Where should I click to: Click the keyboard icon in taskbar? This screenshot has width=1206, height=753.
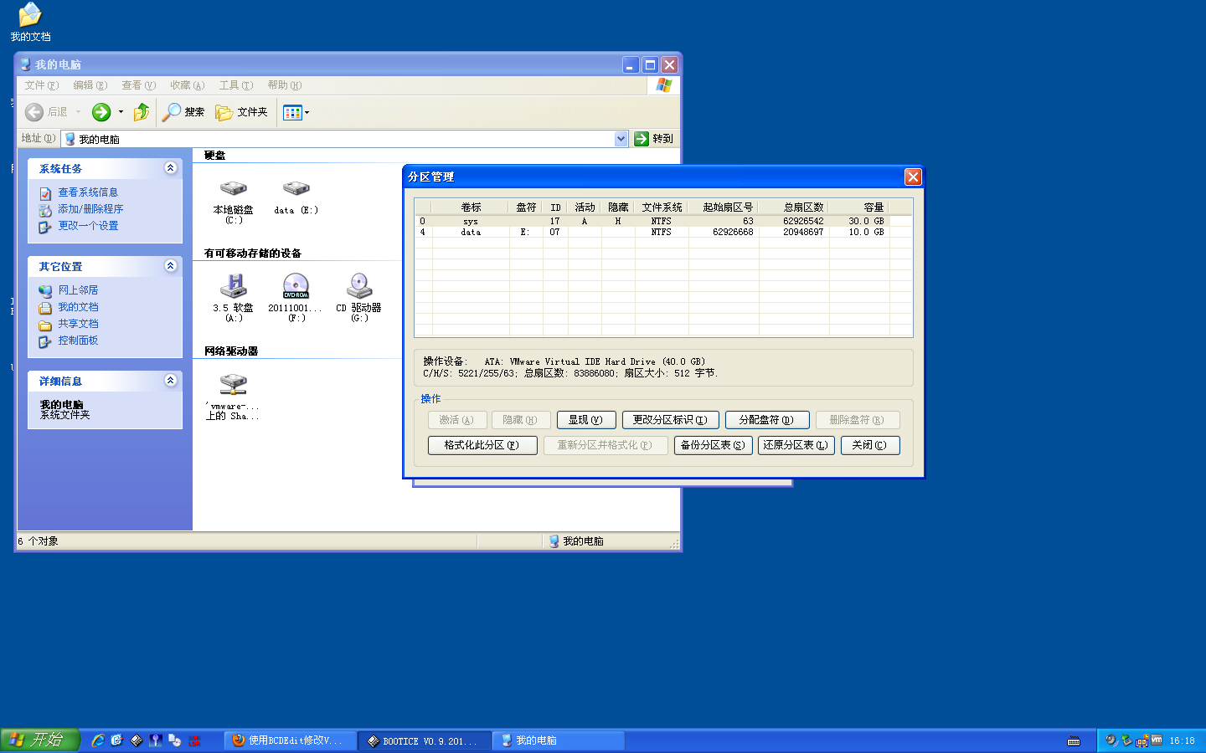1074,741
